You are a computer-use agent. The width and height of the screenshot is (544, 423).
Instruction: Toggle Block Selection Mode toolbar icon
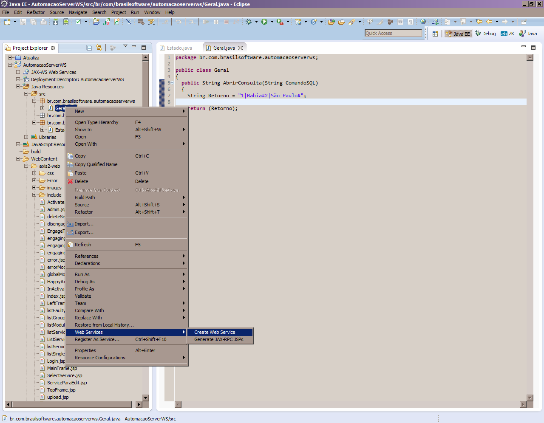400,22
